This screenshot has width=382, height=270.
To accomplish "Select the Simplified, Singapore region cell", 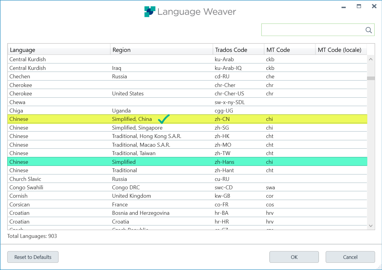I will coord(137,128).
